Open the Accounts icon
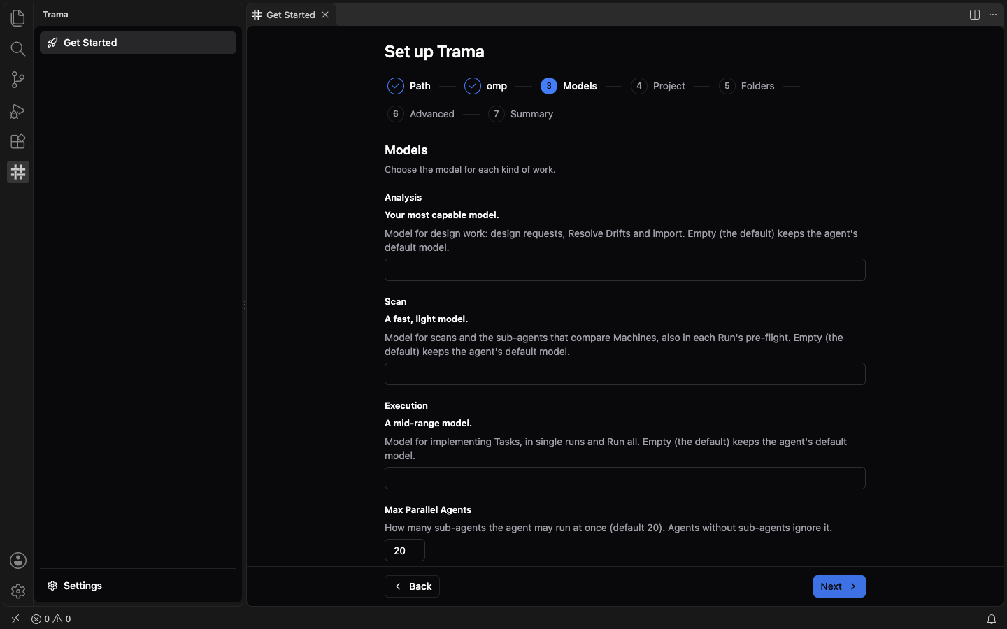The image size is (1007, 629). tap(18, 561)
